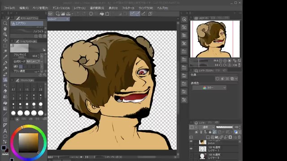Select the ハイライト sub tool
287x161 pixels.
click(x=27, y=31)
